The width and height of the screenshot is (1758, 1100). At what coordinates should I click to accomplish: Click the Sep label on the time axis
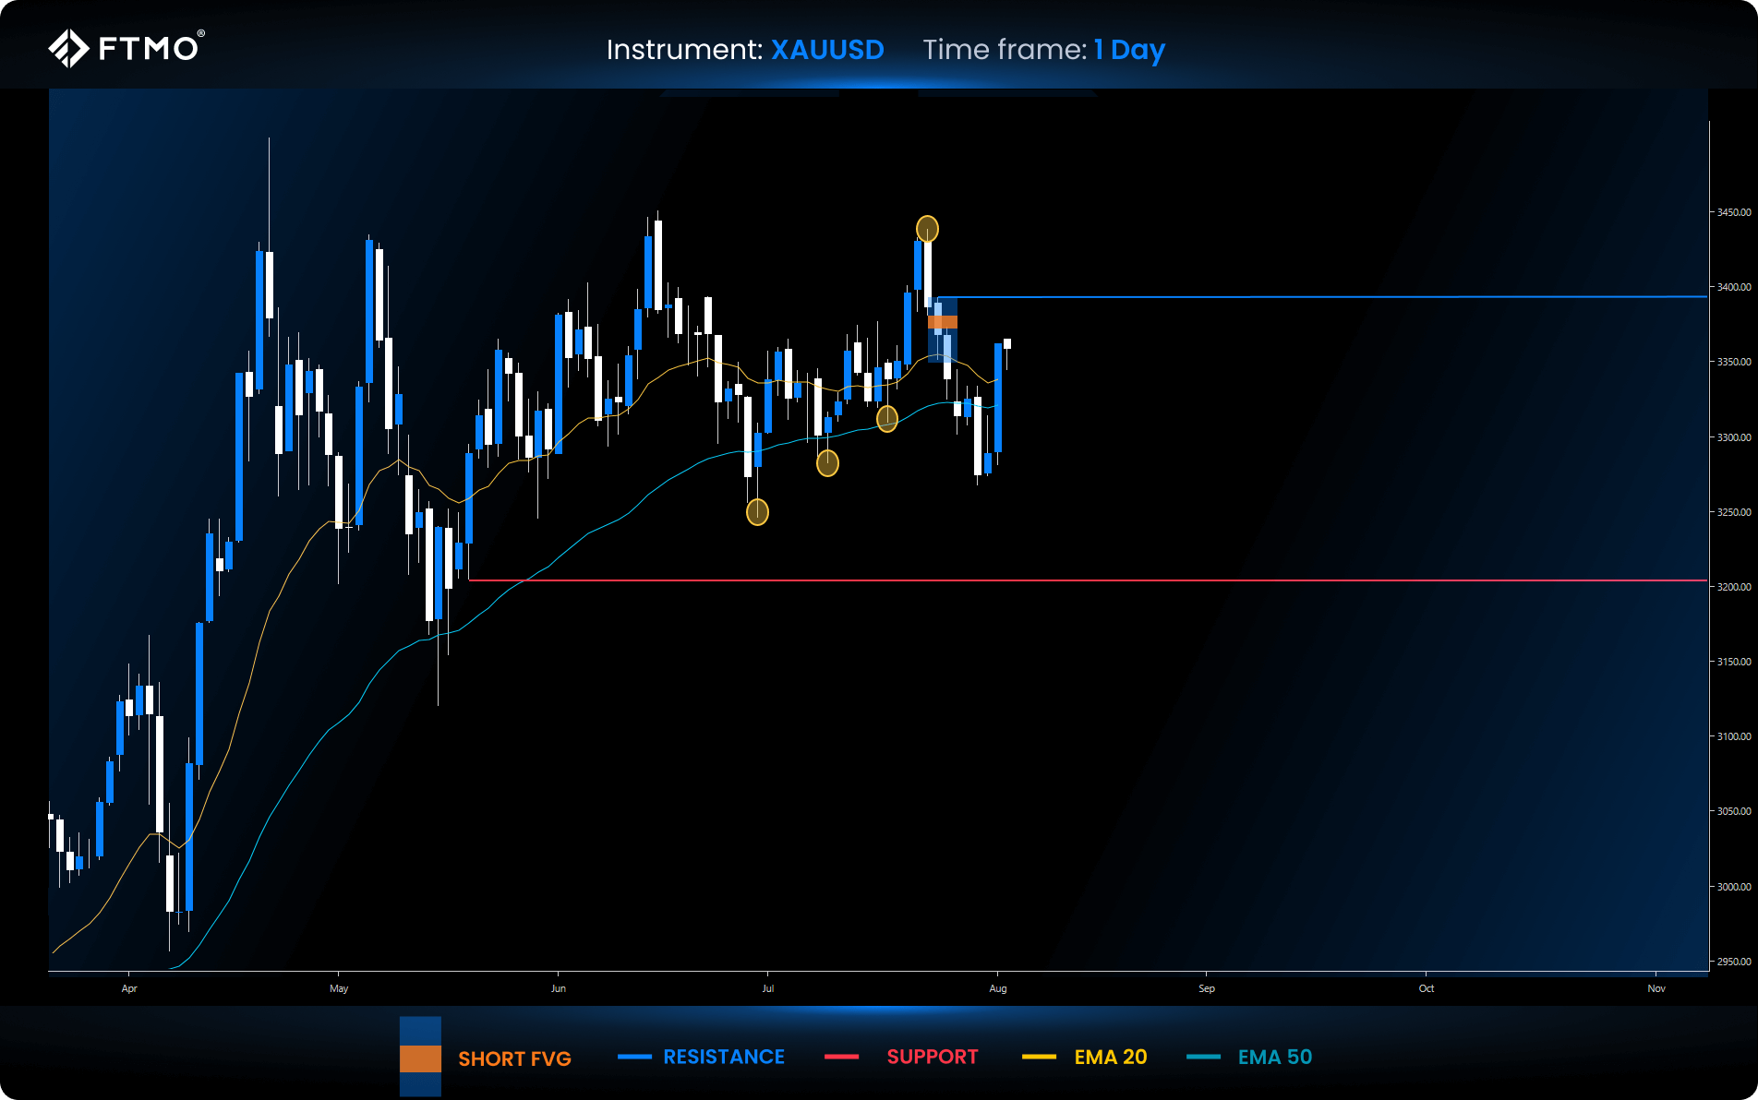click(x=1207, y=988)
